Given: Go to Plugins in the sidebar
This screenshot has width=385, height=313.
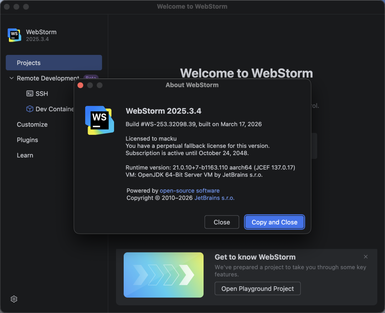Looking at the screenshot, I should tap(27, 140).
